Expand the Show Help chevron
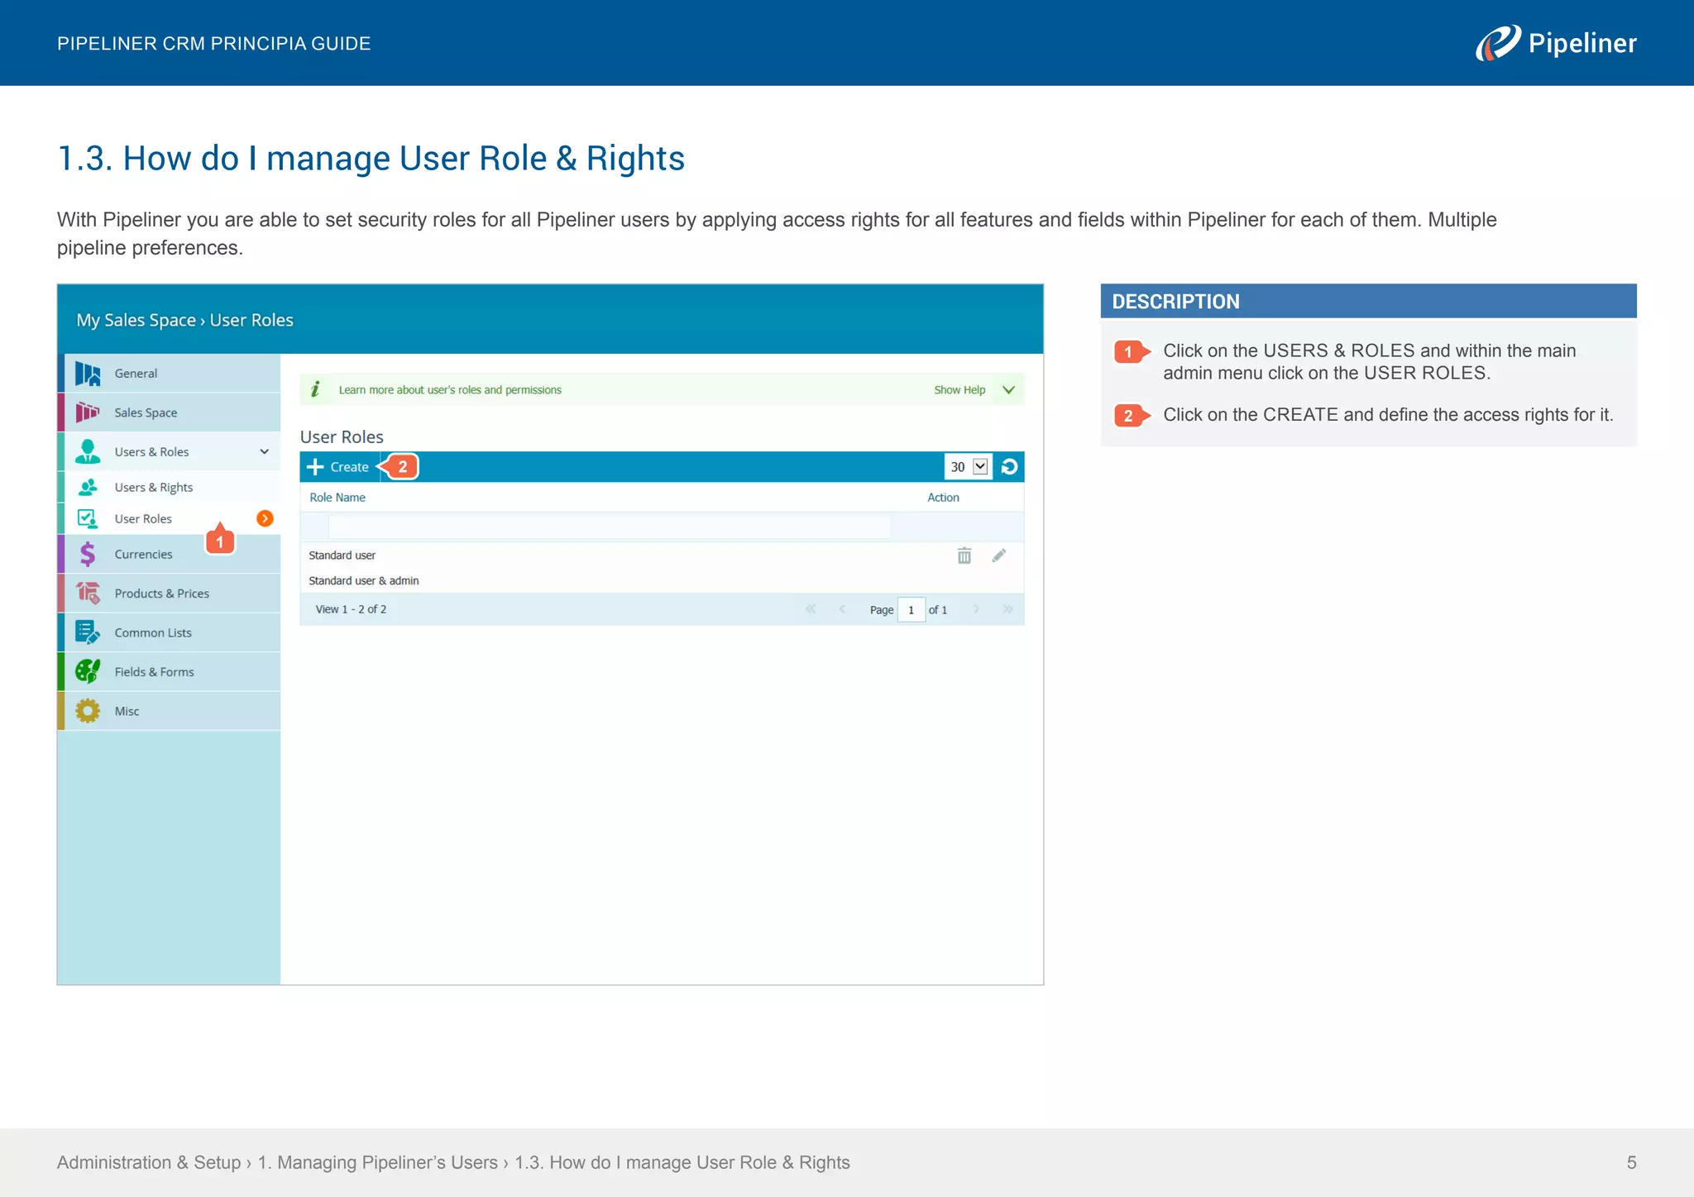Screen dimensions: 1694x1197 click(1008, 389)
